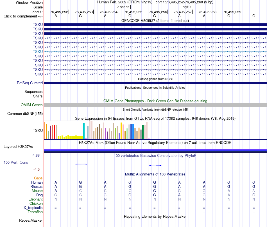Select the Zebrafish alignment row label
Viewport: 267px width, 227px height.
35,212
